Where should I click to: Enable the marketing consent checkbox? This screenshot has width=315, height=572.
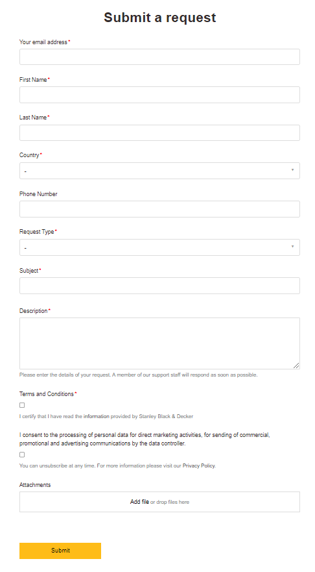pyautogui.click(x=22, y=454)
